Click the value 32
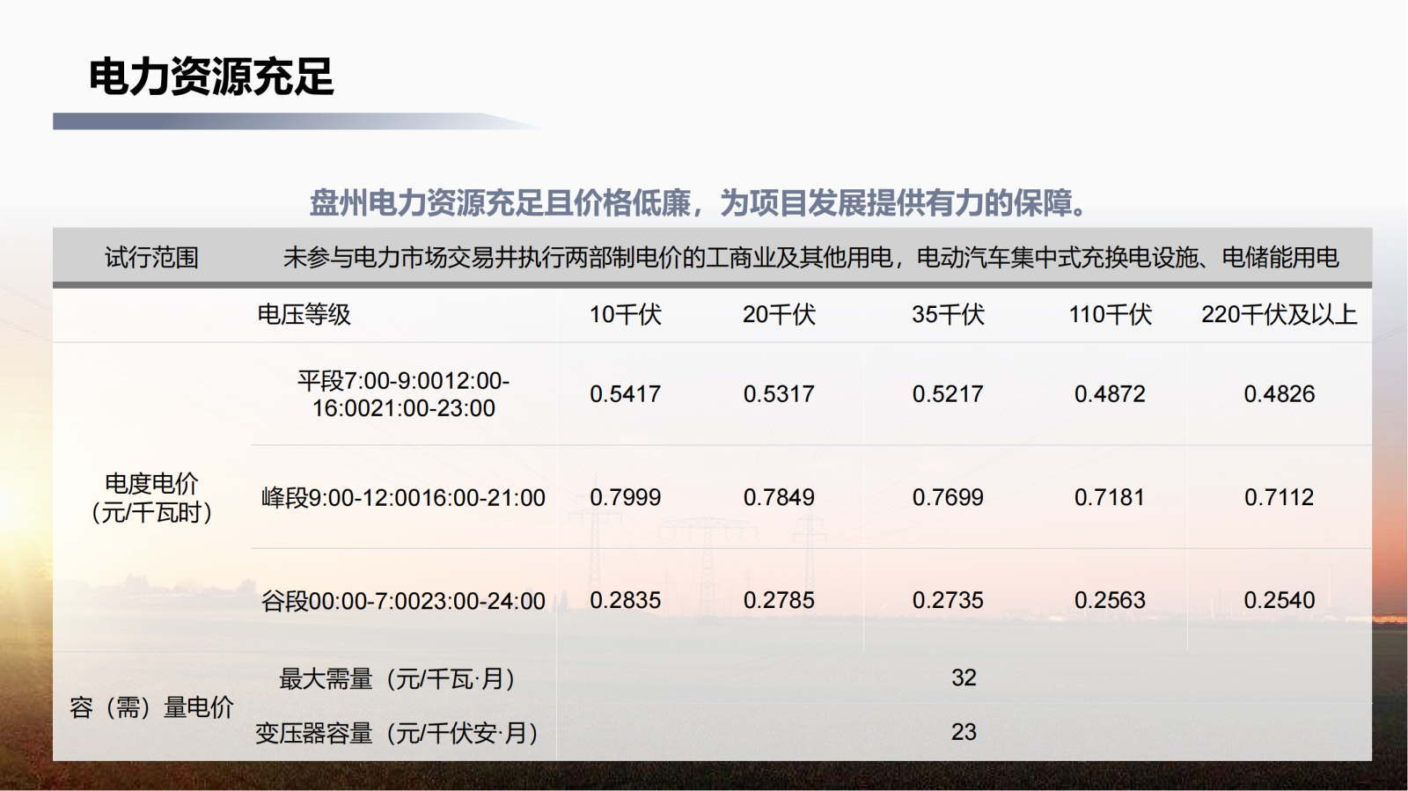 [964, 677]
